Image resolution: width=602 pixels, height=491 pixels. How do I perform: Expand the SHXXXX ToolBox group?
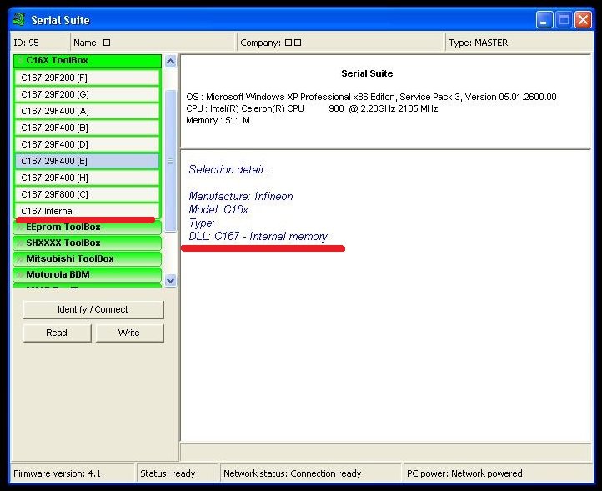tap(87, 243)
